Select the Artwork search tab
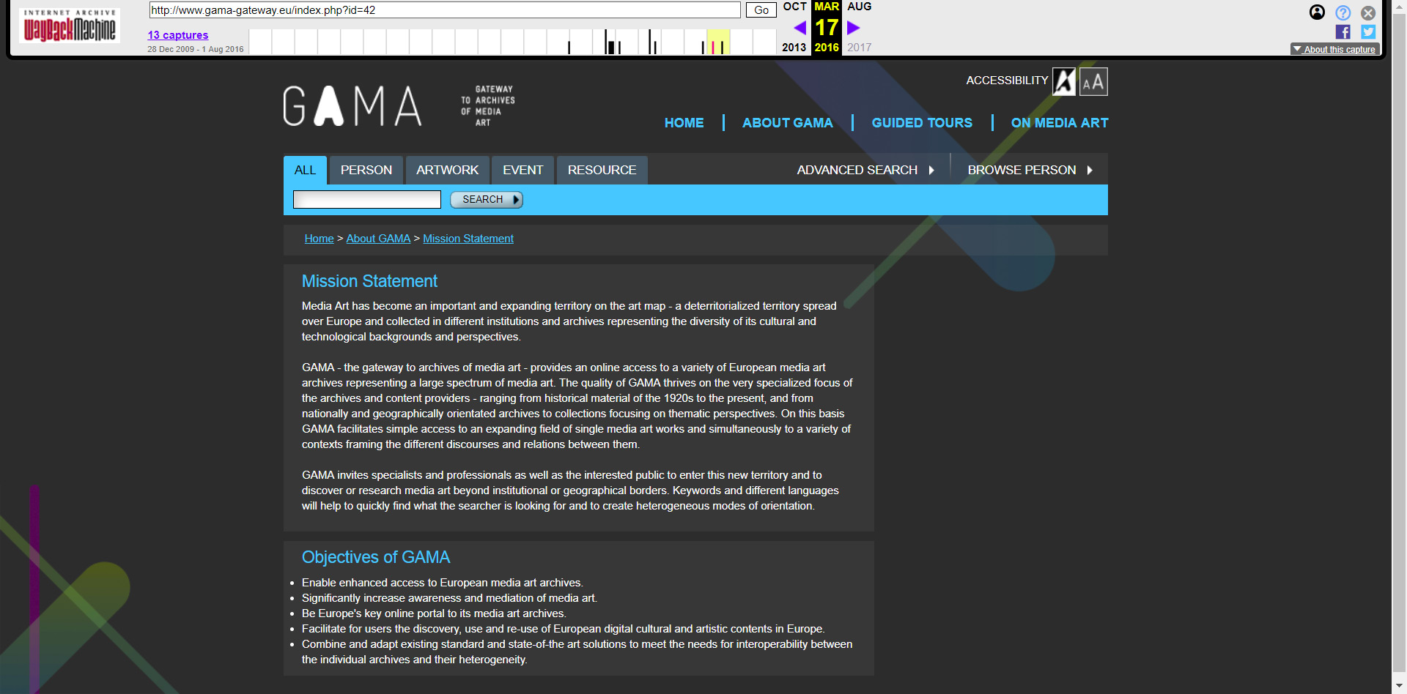Image resolution: width=1407 pixels, height=694 pixels. (x=447, y=170)
